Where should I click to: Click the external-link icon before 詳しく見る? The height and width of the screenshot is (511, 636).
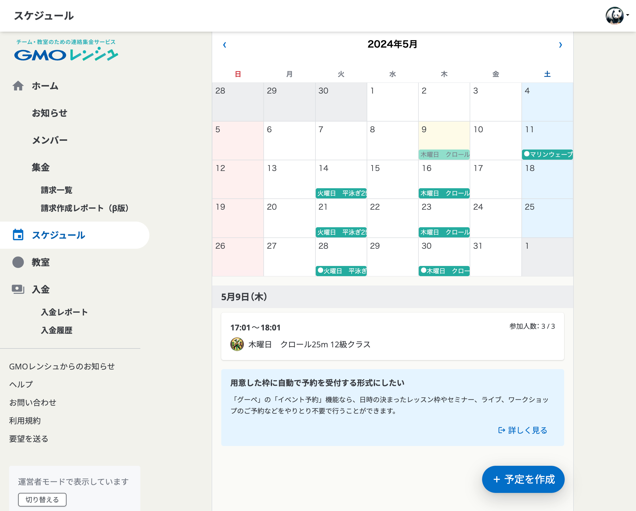pyautogui.click(x=502, y=430)
